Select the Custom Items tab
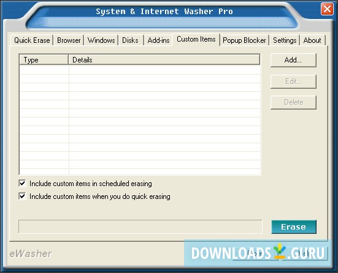The image size is (338, 273). click(x=196, y=39)
